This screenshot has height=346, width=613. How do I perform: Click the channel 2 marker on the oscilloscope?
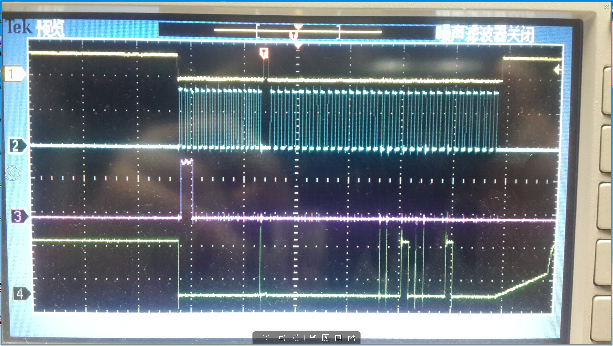tap(17, 145)
